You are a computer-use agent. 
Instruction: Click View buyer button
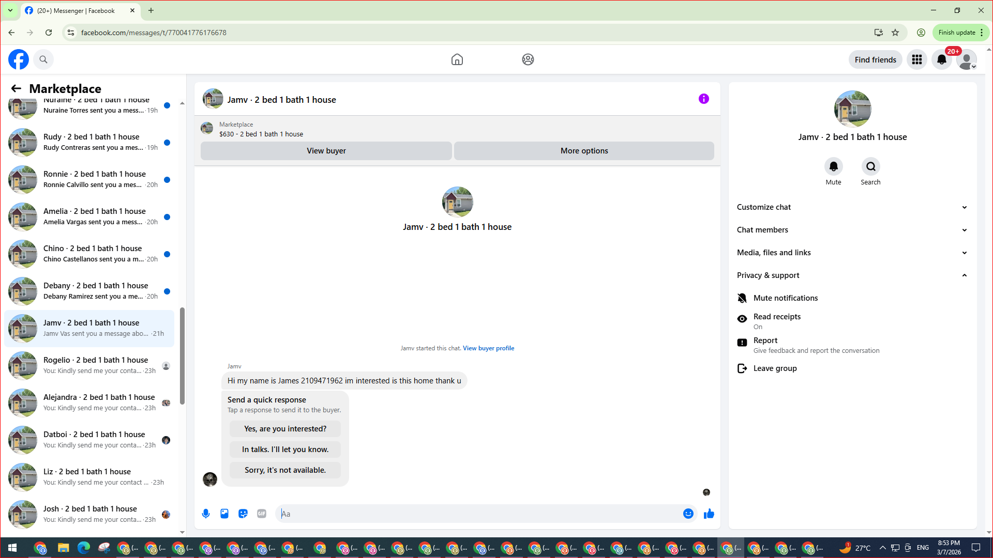[326, 151]
